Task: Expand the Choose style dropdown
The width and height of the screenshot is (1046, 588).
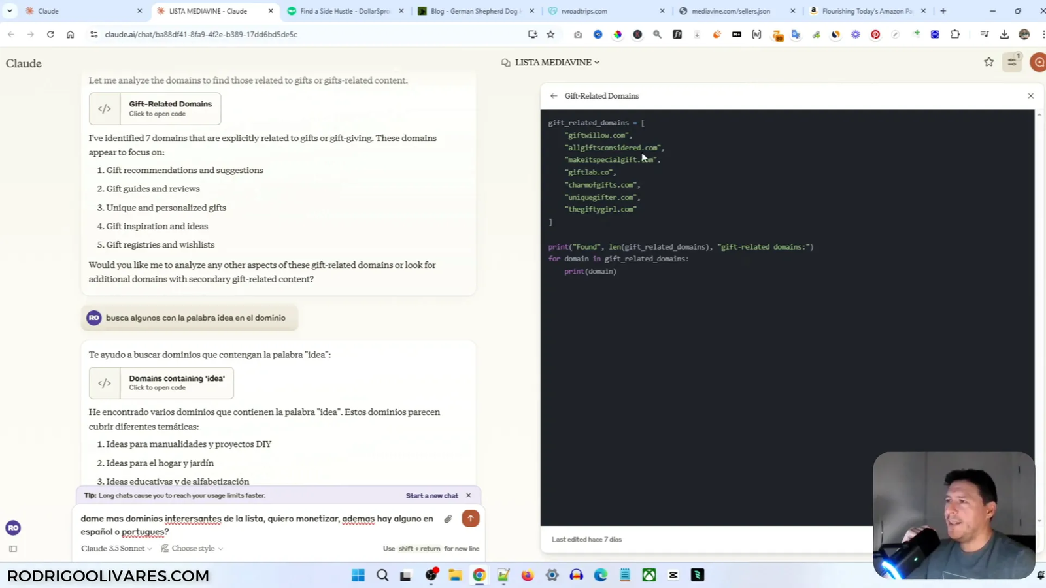Action: click(192, 549)
